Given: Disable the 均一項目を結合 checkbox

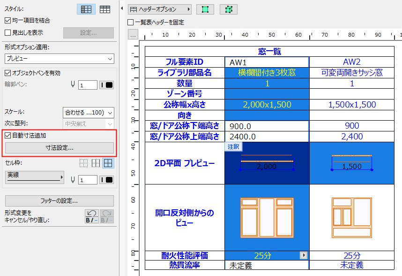Looking at the screenshot, I should [7, 19].
